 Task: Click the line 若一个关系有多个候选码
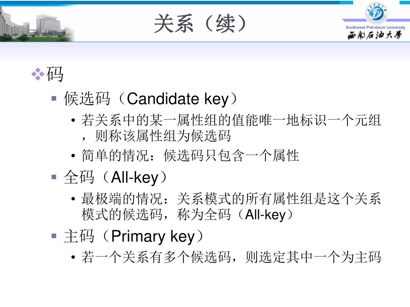(x=231, y=257)
